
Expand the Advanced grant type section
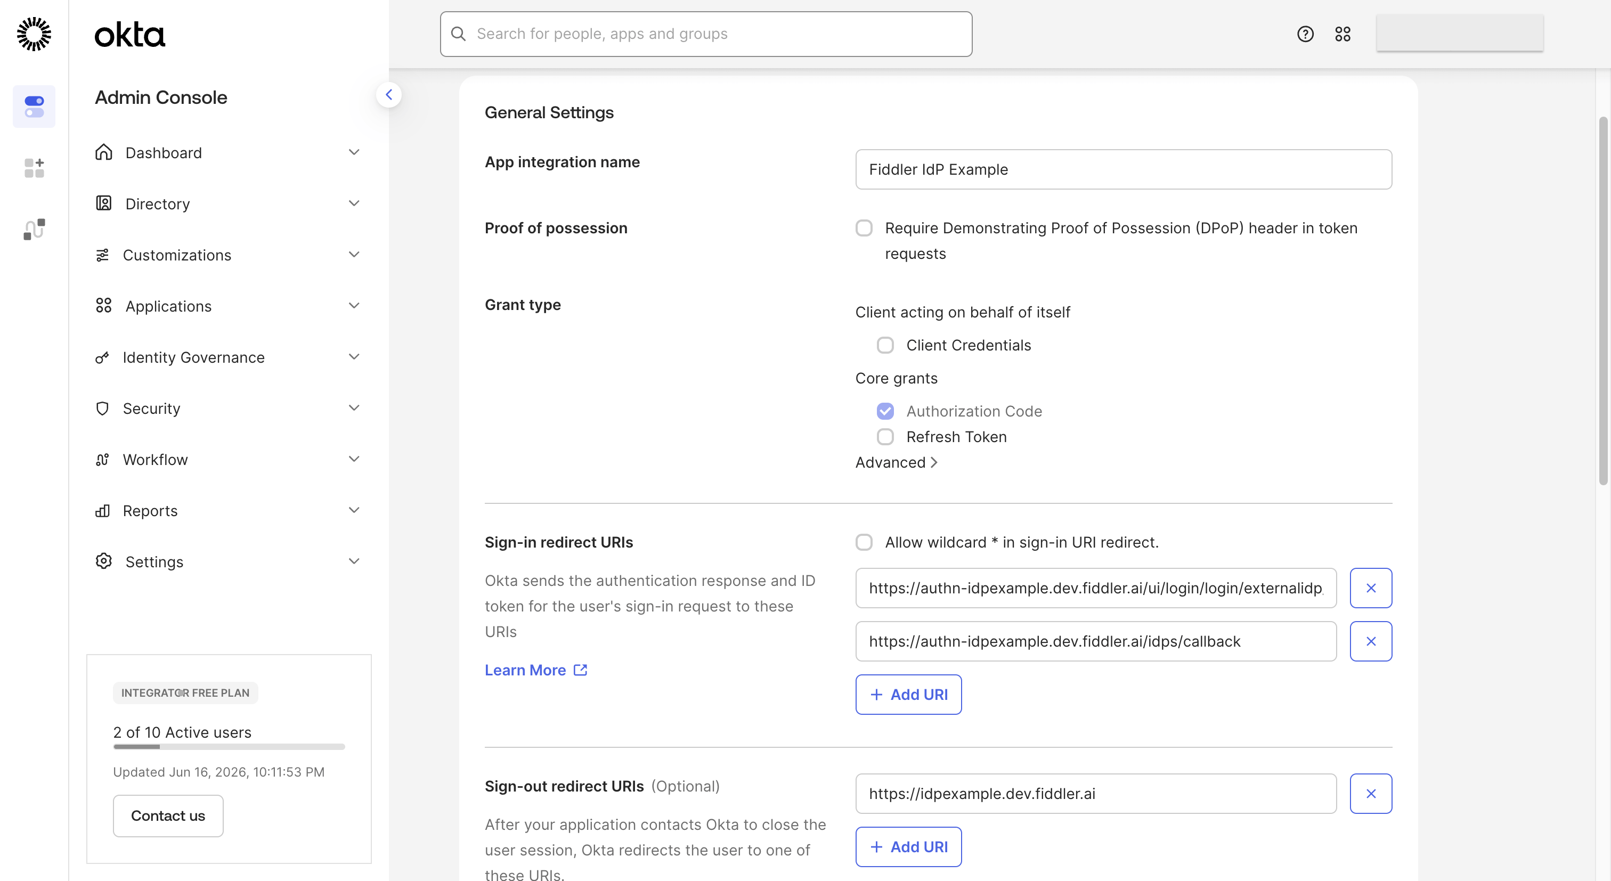click(896, 462)
